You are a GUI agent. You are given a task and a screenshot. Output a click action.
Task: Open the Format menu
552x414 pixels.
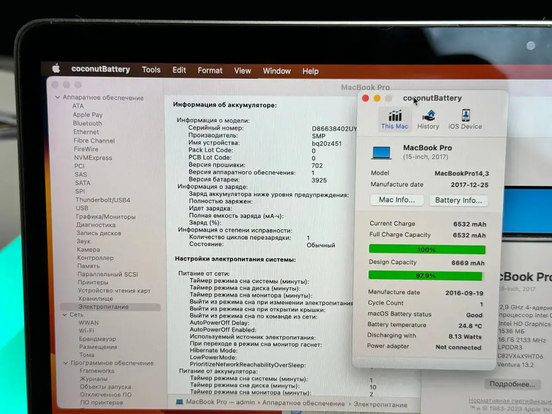pos(210,70)
